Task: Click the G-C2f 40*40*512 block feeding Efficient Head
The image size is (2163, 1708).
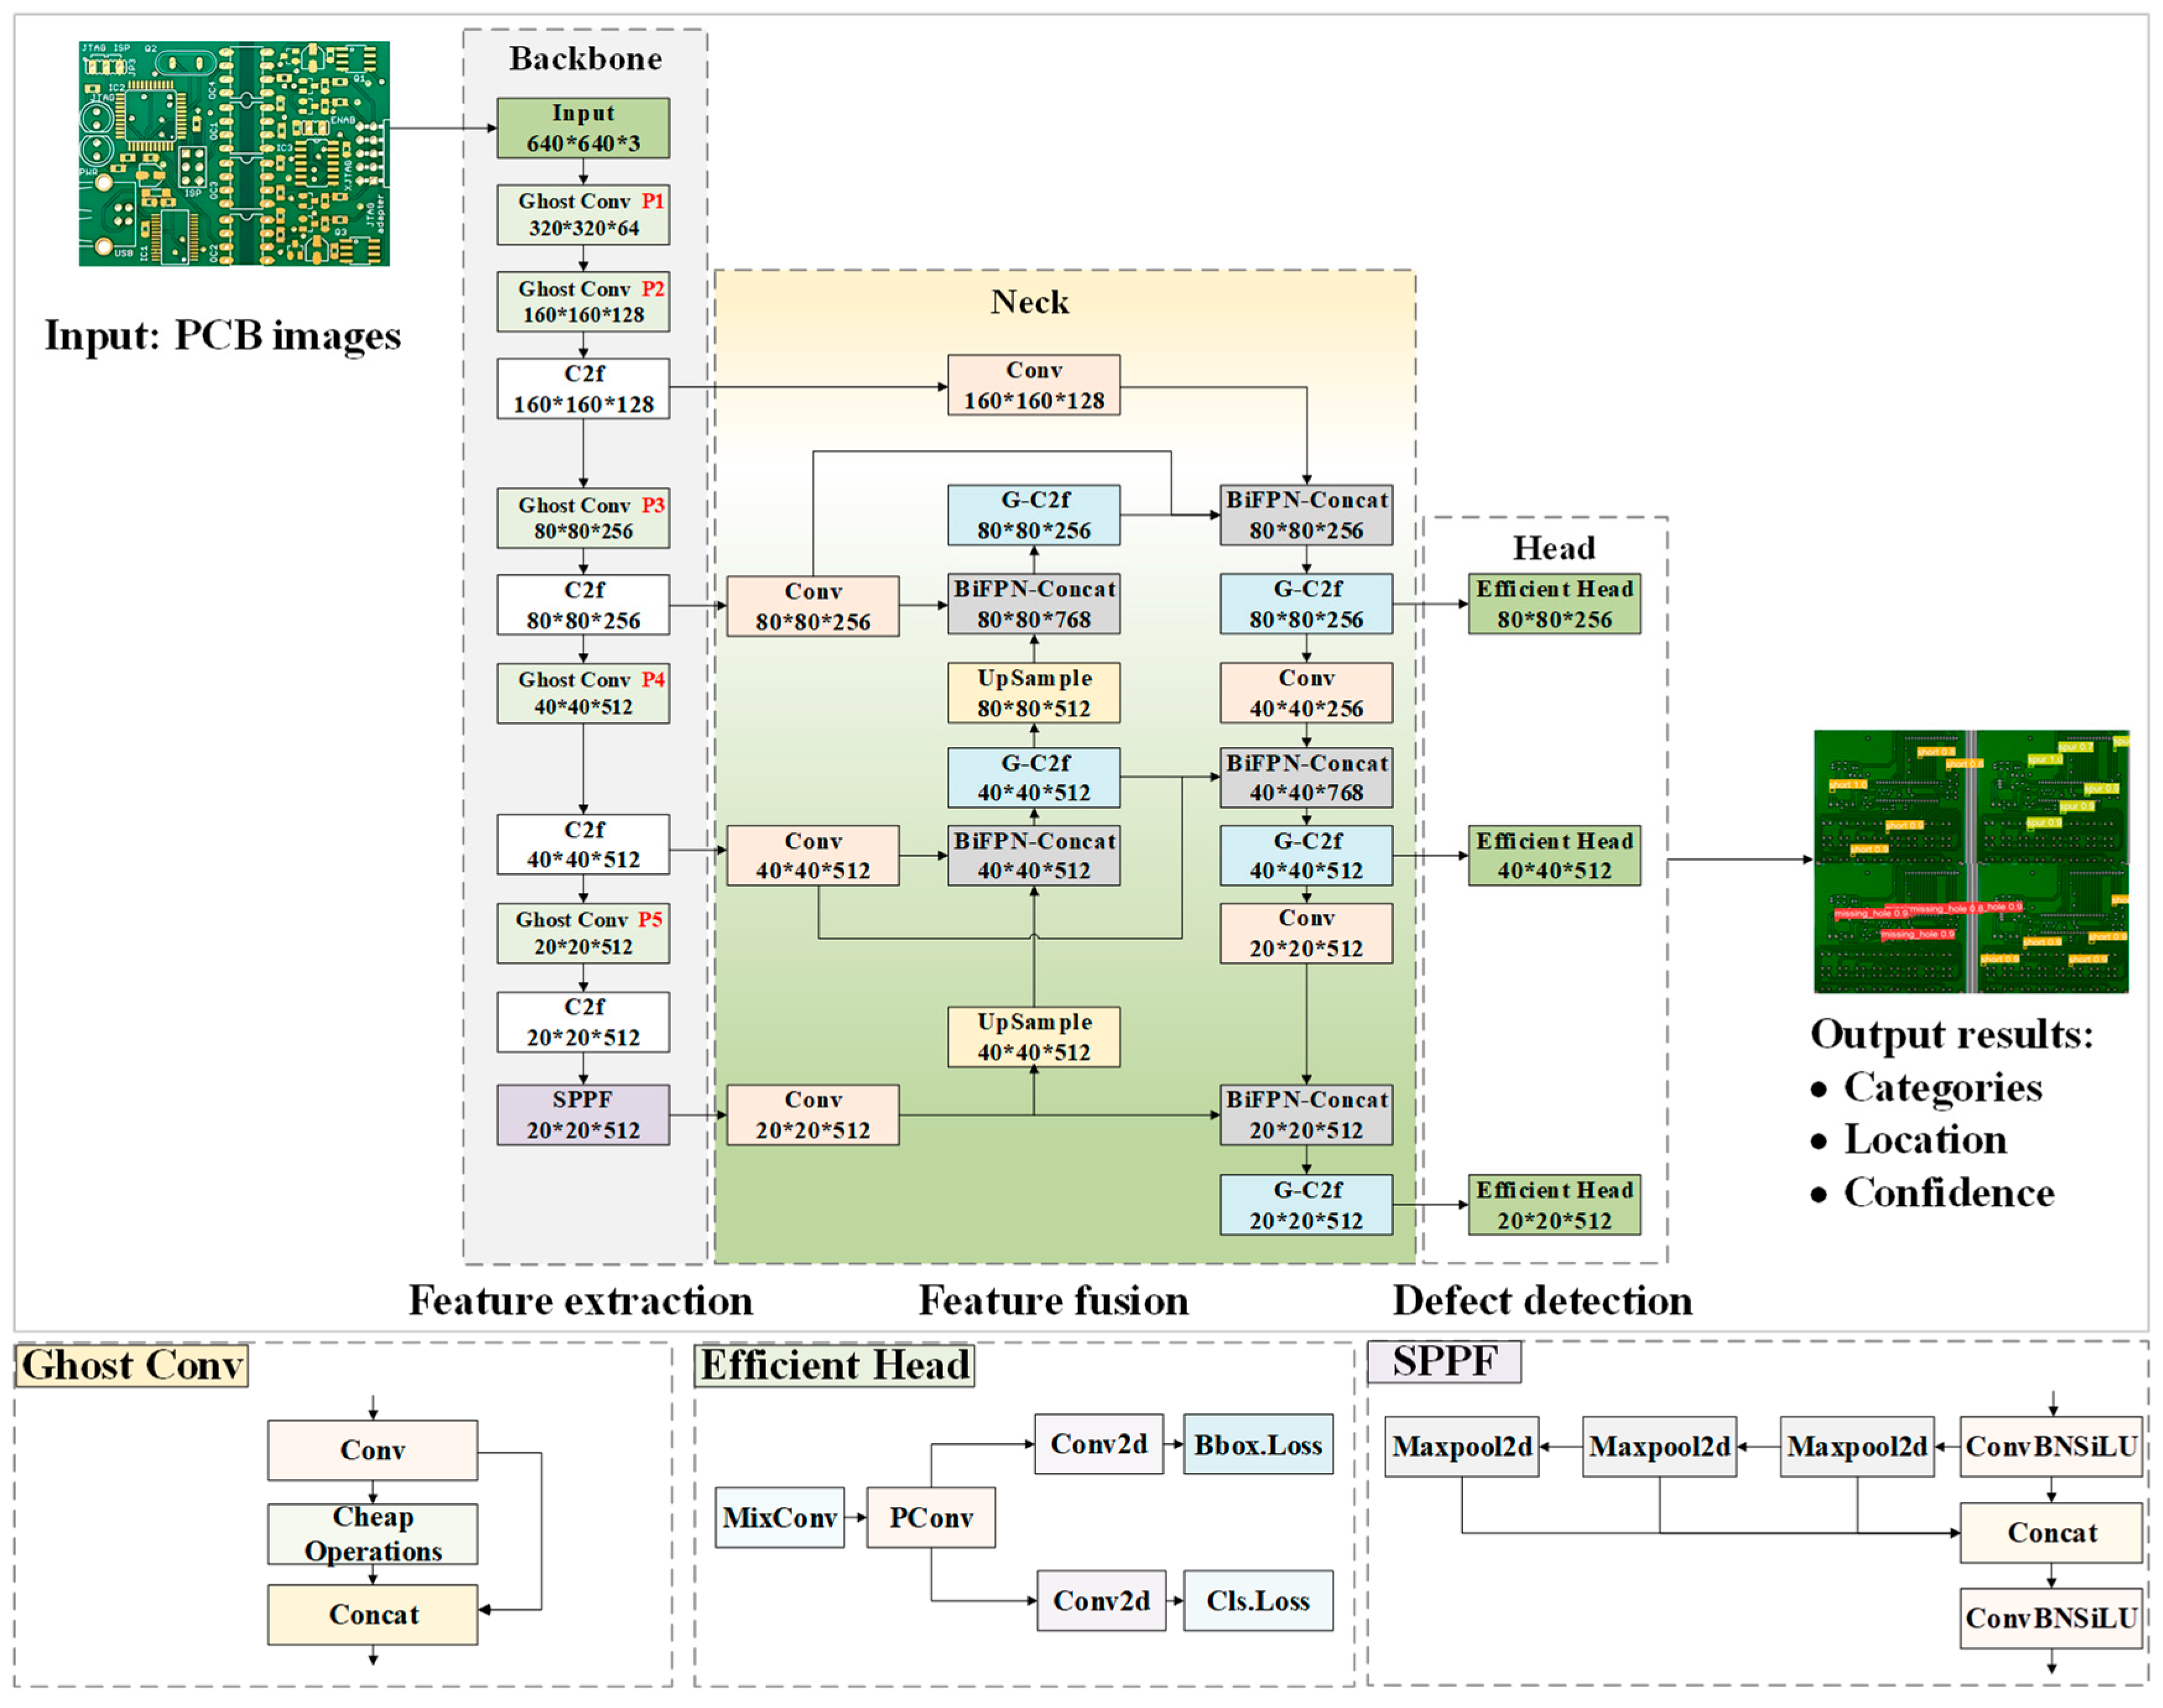Action: [x=1306, y=855]
